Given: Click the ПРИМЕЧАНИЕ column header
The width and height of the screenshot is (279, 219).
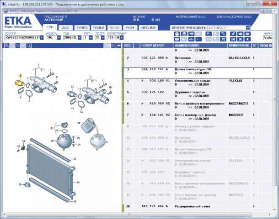Looking at the screenshot, I should point(239,46).
